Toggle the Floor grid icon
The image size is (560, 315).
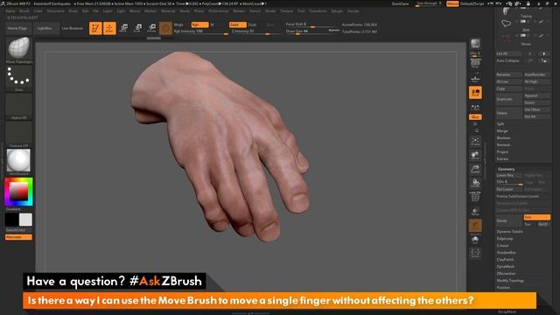pos(475,78)
